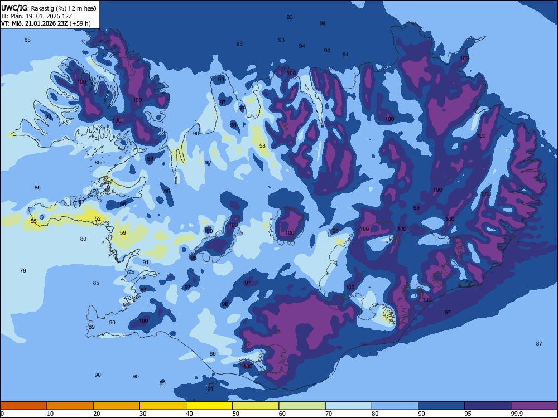Click the 10–20 orange legend swatch
The height and width of the screenshot is (418, 558).
tap(70, 406)
